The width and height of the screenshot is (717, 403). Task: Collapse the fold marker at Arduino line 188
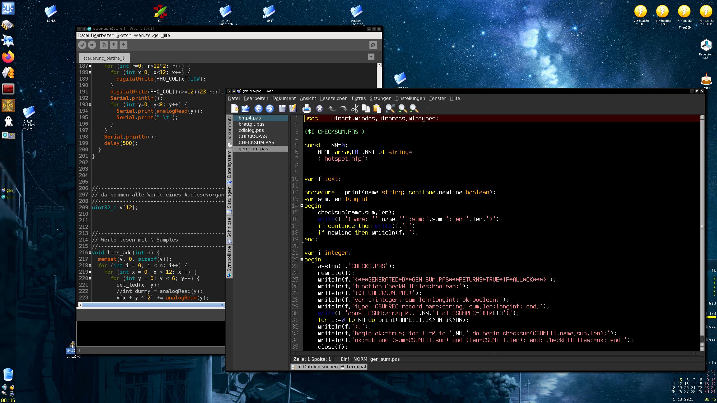pyautogui.click(x=90, y=72)
